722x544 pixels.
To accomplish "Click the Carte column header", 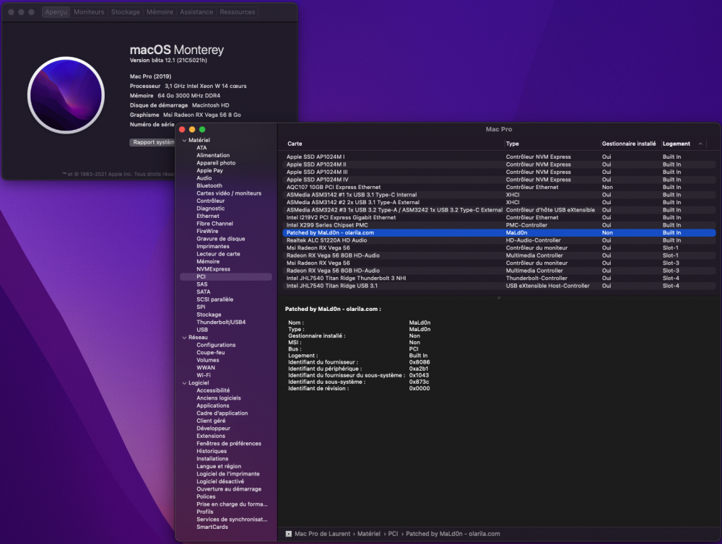I will tap(295, 144).
